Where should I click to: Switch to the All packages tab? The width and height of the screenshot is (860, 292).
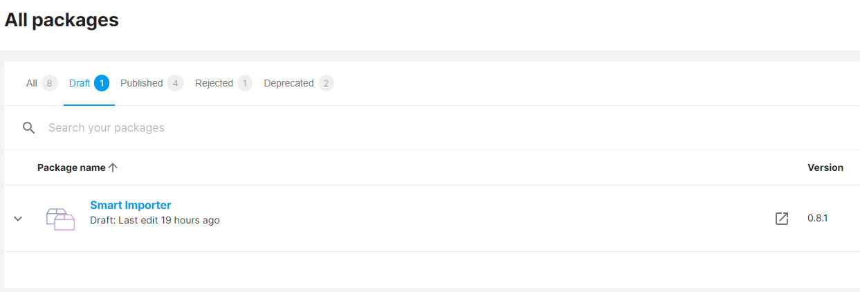tap(42, 83)
